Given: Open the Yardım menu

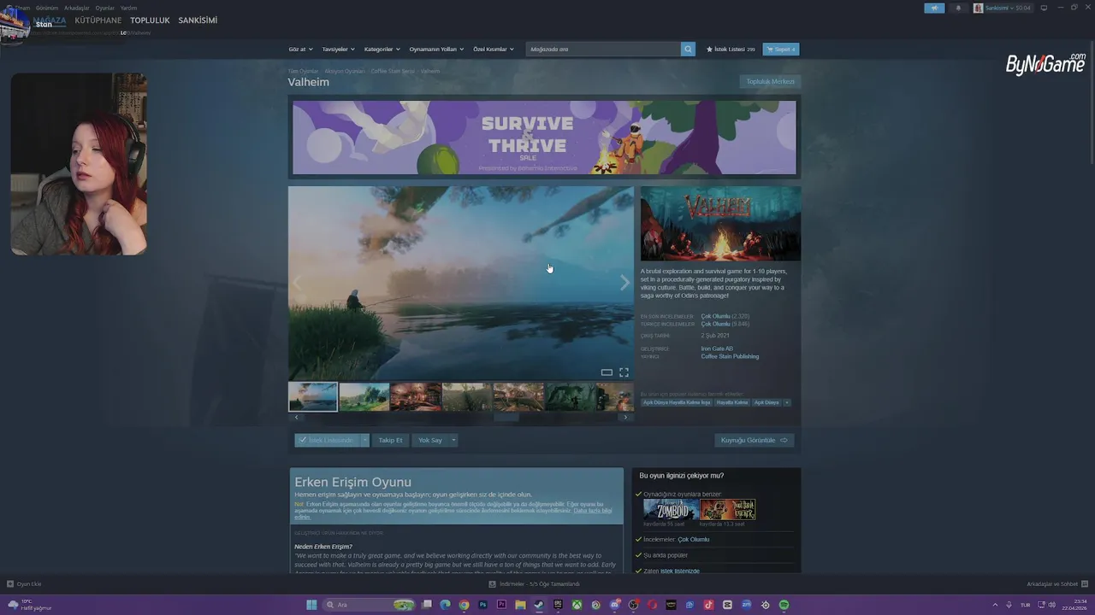Looking at the screenshot, I should (128, 8).
